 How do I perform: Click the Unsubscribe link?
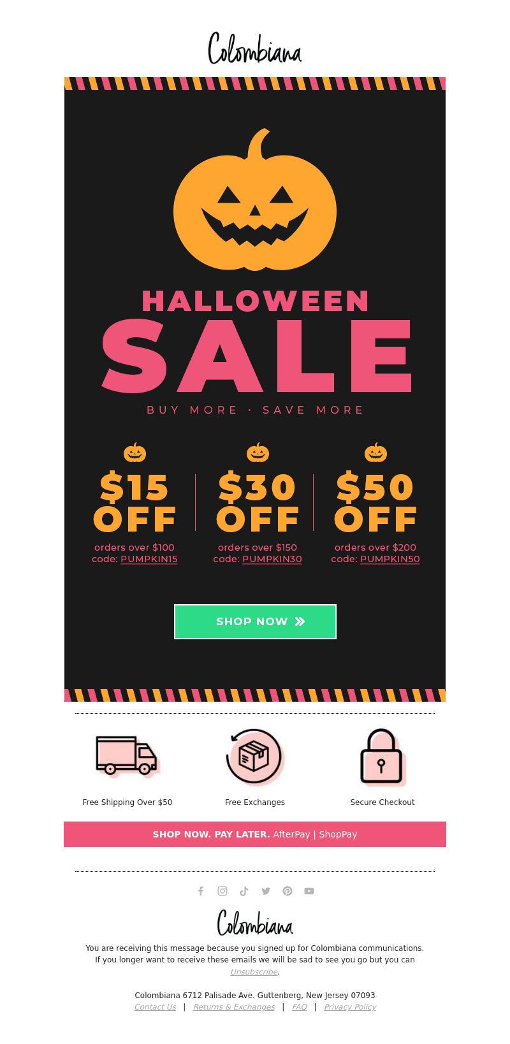pos(254,972)
